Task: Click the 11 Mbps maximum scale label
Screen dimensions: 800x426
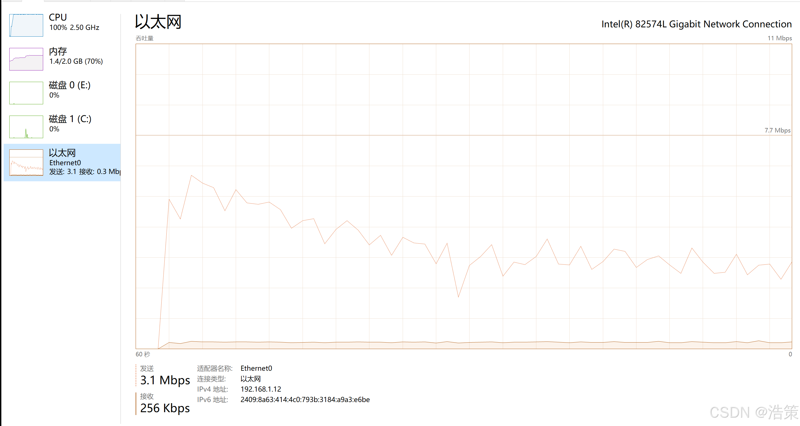Action: (x=779, y=39)
